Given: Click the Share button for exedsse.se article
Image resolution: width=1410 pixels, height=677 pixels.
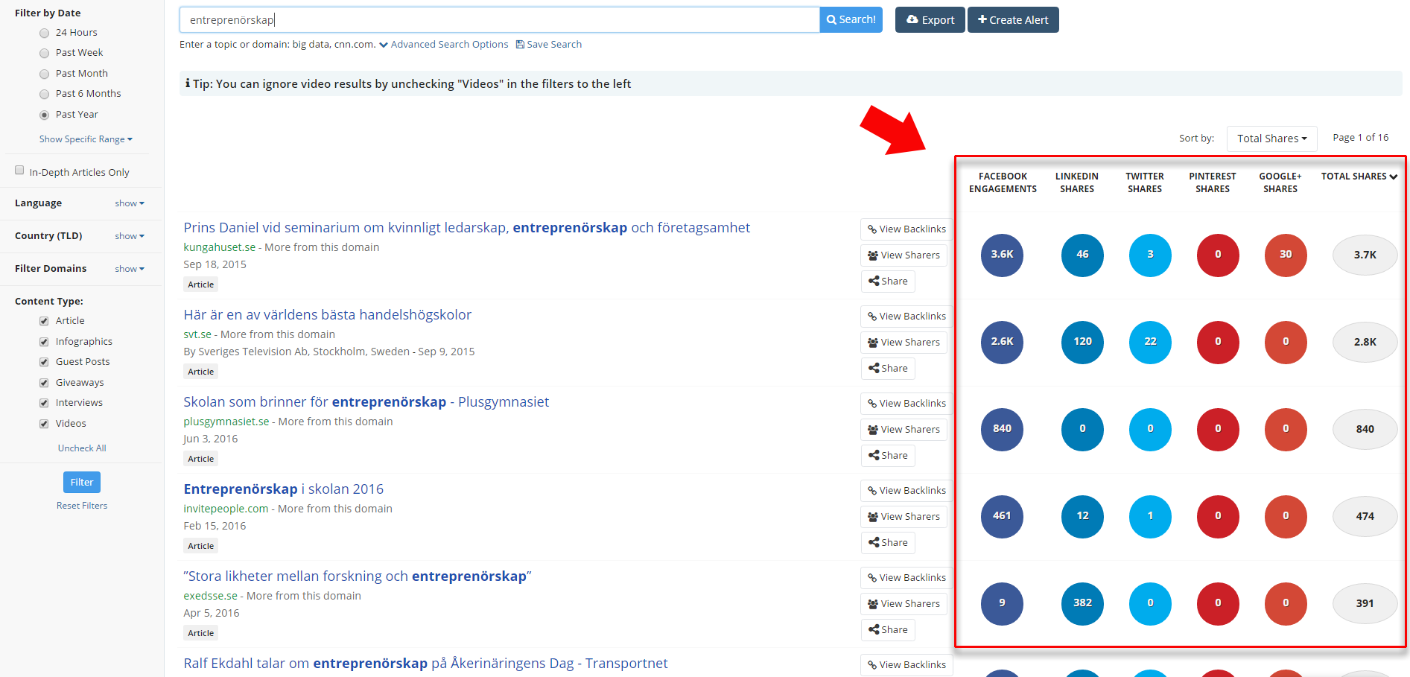Looking at the screenshot, I should 888,630.
